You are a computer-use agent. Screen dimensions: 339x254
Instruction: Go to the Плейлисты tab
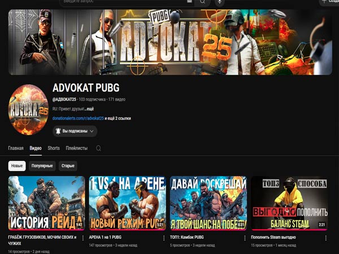[76, 148]
